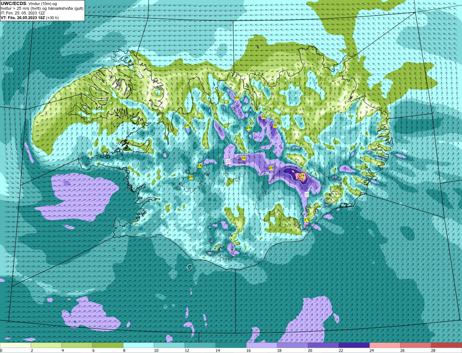
Task: Choose the red swatch above 28 m/s
Action: tap(446, 345)
